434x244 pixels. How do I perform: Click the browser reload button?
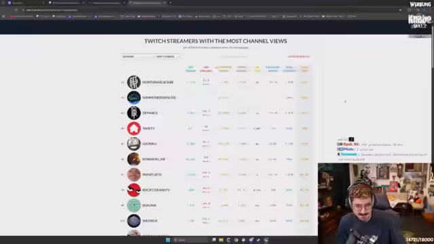(x=16, y=10)
